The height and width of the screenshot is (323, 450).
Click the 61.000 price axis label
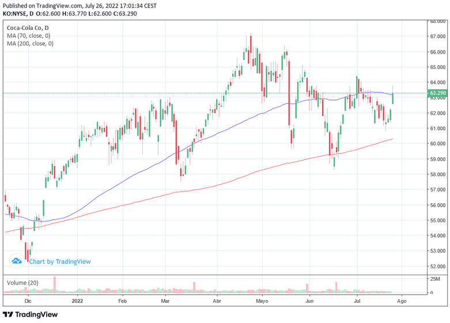point(438,128)
